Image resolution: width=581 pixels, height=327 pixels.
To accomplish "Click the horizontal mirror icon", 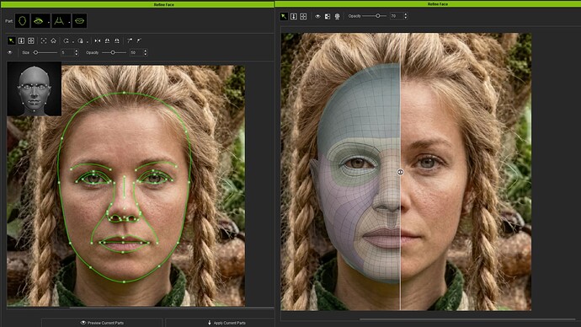I will (98, 40).
